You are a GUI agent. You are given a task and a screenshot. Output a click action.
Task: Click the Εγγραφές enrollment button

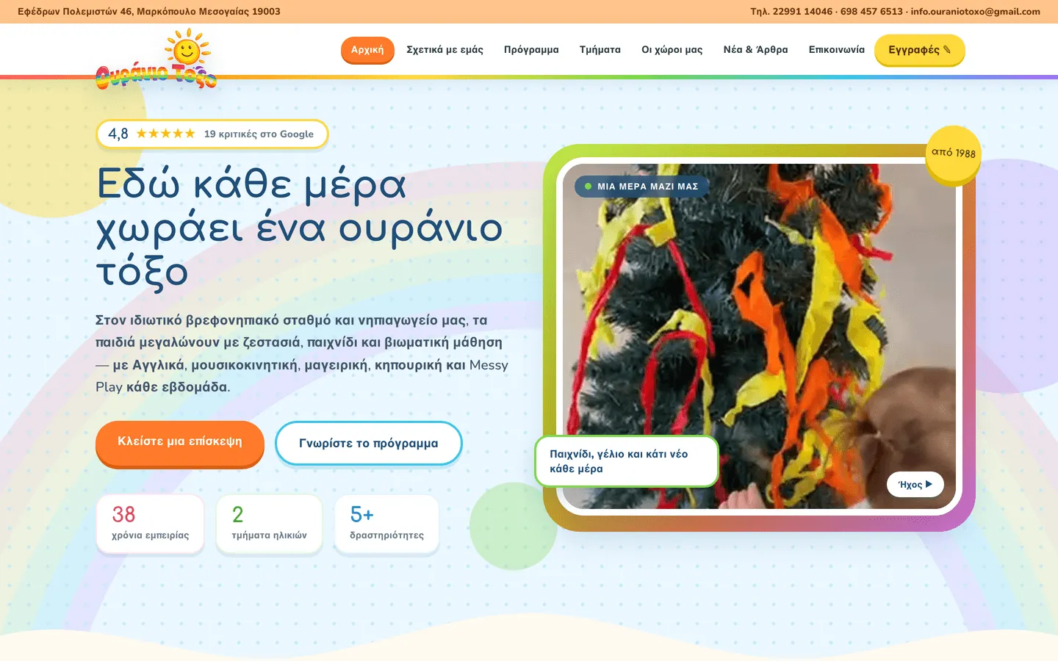point(919,50)
